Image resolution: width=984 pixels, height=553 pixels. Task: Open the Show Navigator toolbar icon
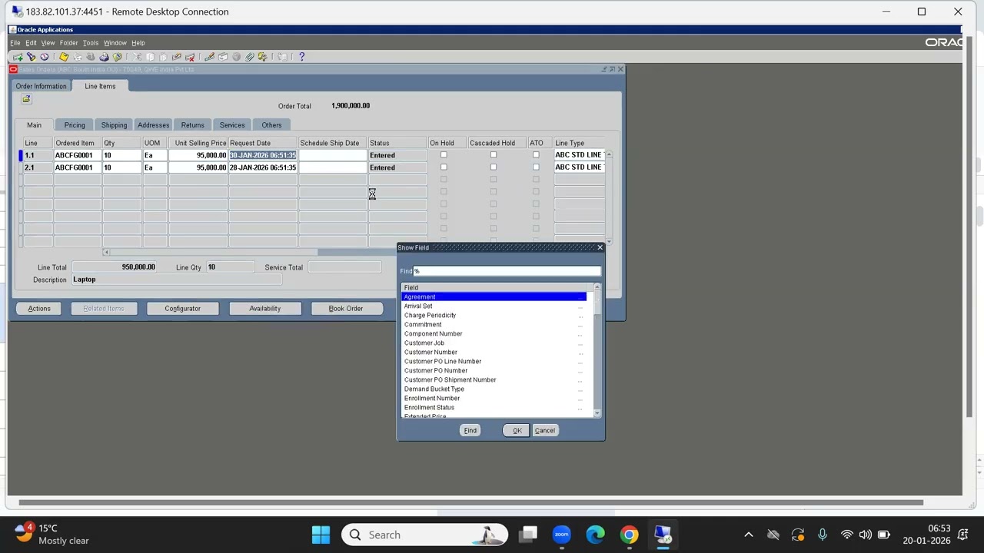(45, 57)
